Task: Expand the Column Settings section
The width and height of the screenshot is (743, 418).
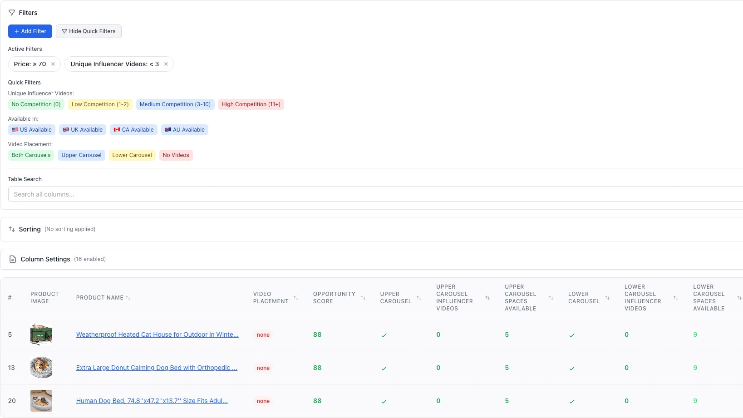Action: [x=45, y=259]
